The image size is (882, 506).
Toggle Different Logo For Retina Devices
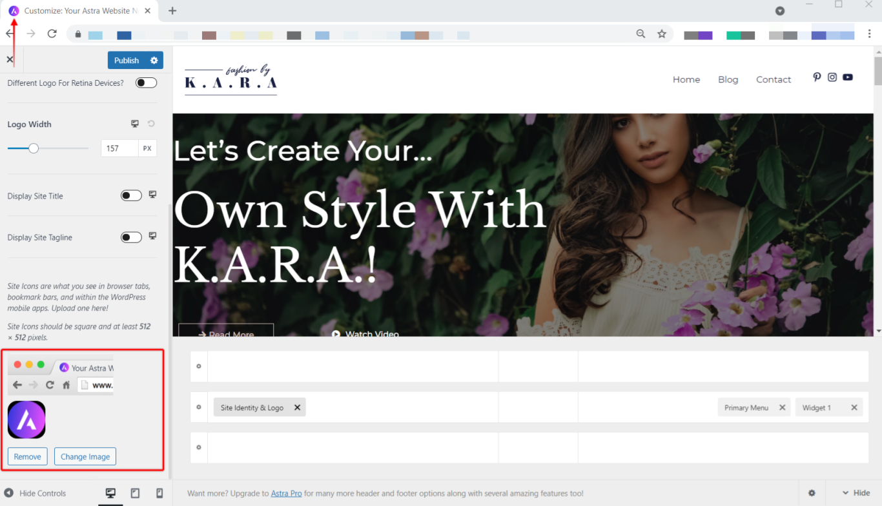tap(146, 83)
